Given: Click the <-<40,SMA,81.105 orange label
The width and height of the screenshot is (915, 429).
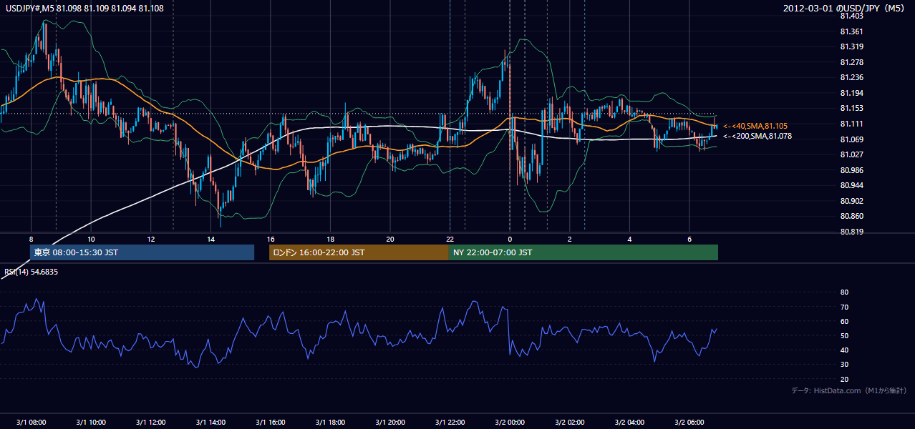Looking at the screenshot, I should pyautogui.click(x=755, y=126).
